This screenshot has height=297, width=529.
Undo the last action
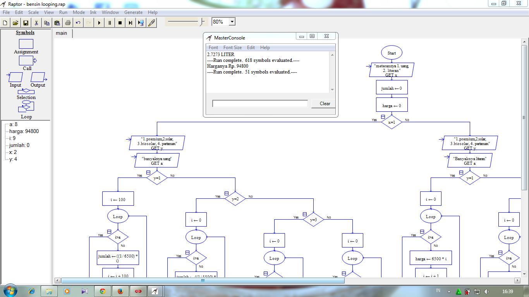(78, 23)
